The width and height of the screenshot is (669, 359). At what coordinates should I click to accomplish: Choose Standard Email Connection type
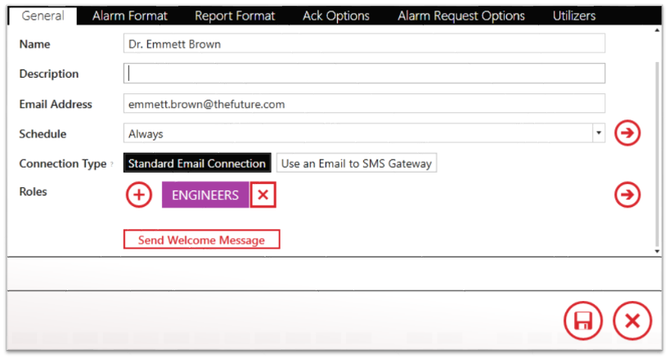click(197, 163)
